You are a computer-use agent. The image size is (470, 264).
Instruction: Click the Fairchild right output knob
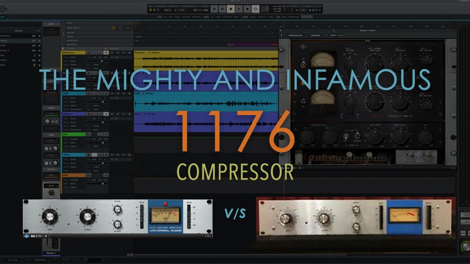[x=400, y=137]
